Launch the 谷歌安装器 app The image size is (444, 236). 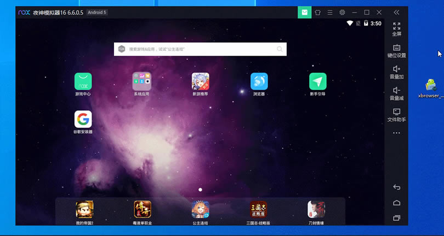83,119
